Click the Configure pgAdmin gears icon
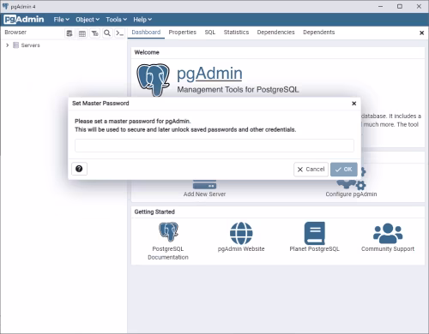This screenshot has width=429, height=334. [352, 179]
